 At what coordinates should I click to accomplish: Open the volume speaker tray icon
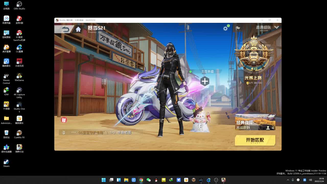coord(311,180)
